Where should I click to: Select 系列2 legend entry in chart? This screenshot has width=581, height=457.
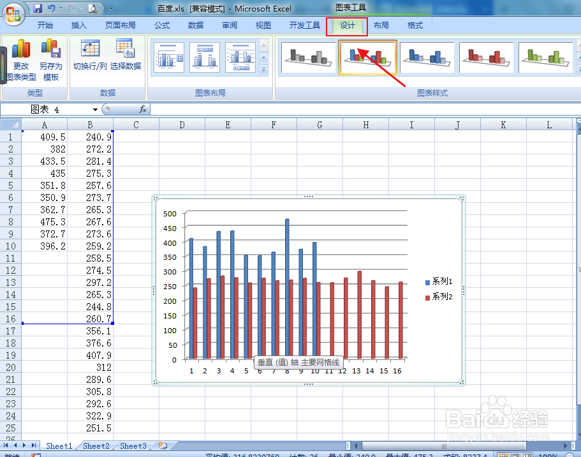(439, 297)
